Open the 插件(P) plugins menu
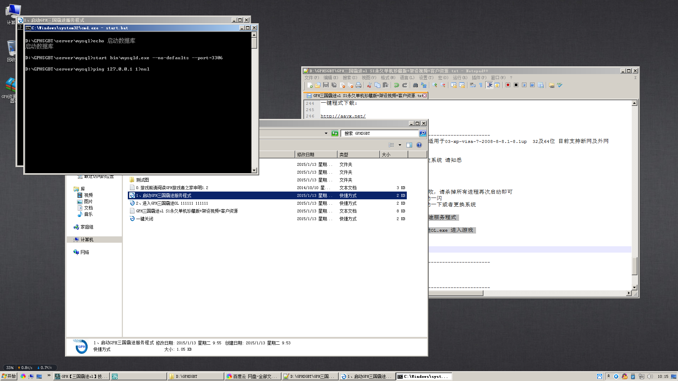Image resolution: width=678 pixels, height=381 pixels. (479, 78)
